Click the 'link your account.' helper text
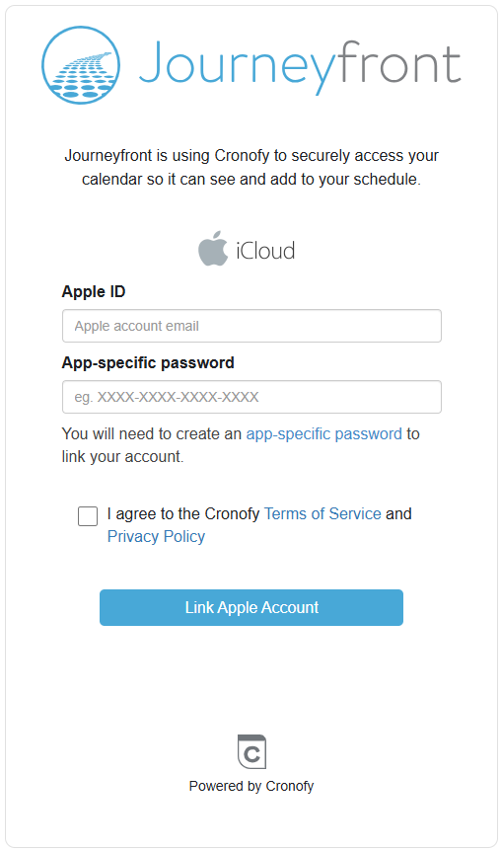The width and height of the screenshot is (500, 850). click(x=123, y=456)
